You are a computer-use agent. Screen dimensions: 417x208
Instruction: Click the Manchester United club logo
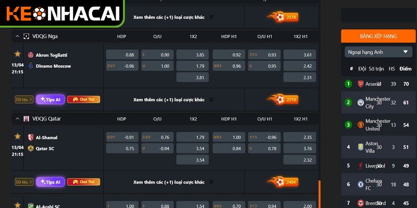(x=361, y=125)
